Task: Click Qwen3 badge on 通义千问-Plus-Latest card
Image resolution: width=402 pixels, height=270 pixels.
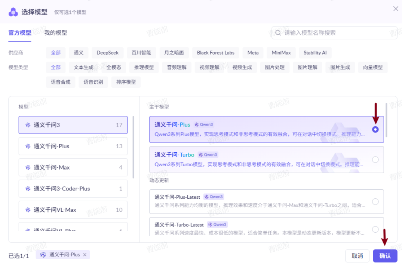Action: (214, 196)
